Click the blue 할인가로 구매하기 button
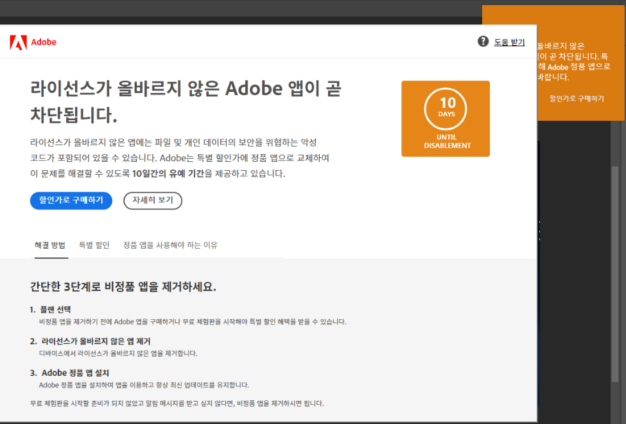 pos(71,200)
